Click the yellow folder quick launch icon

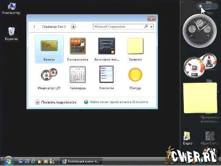[x=39, y=162]
